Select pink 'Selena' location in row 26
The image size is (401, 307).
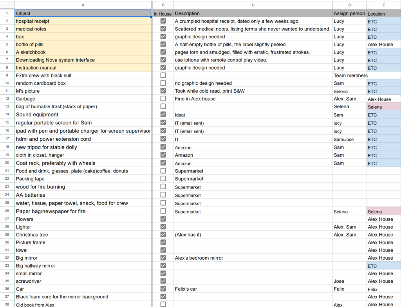pyautogui.click(x=384, y=212)
